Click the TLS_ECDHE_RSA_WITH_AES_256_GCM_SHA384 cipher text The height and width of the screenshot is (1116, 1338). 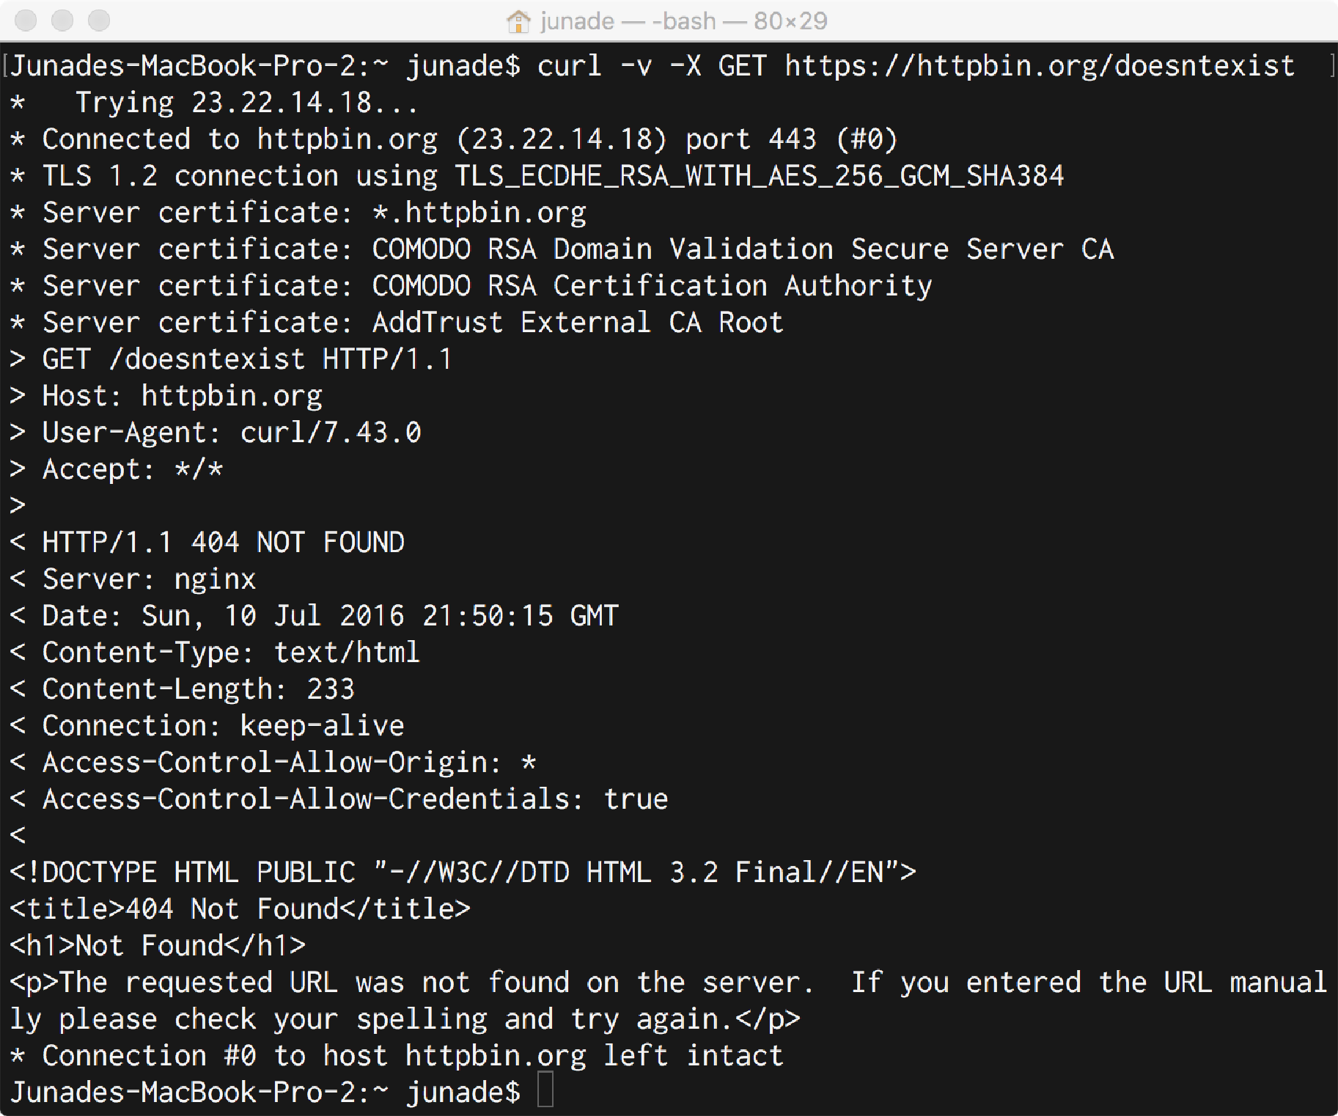[x=759, y=177]
